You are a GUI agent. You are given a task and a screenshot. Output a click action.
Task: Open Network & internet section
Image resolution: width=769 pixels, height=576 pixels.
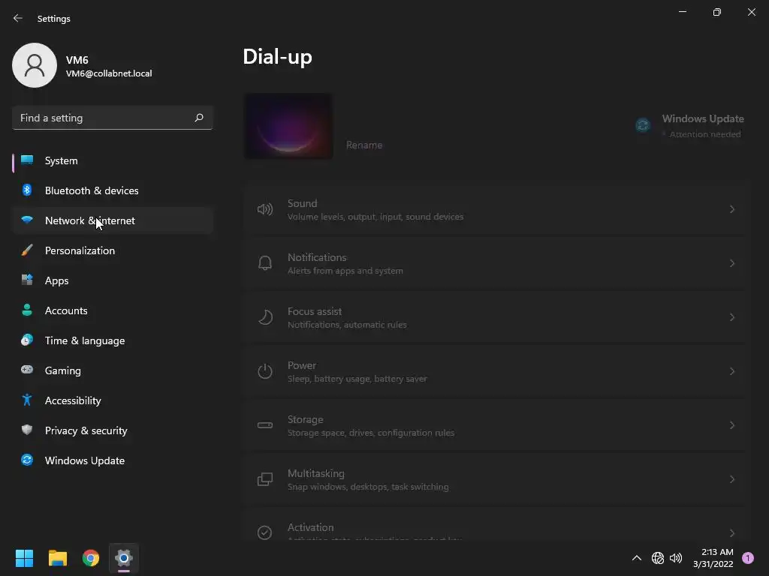pos(113,220)
